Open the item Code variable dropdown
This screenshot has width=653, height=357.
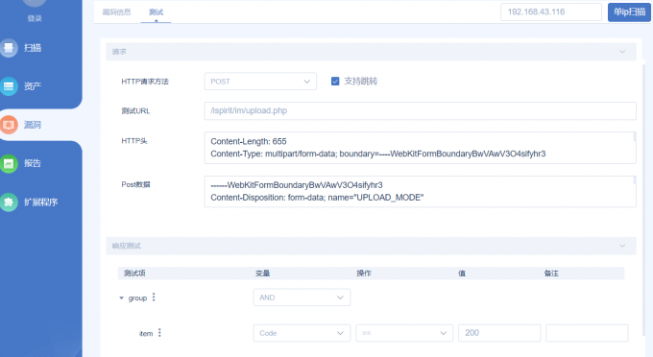[302, 333]
